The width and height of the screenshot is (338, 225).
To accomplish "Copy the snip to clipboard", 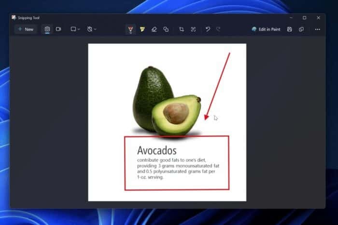I will point(301,29).
